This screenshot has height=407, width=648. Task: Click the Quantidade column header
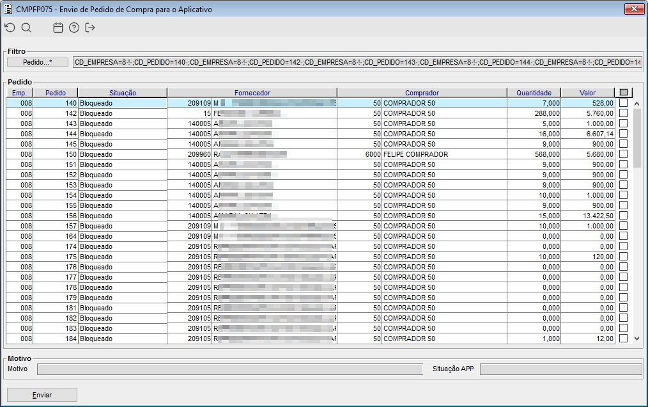click(x=534, y=93)
